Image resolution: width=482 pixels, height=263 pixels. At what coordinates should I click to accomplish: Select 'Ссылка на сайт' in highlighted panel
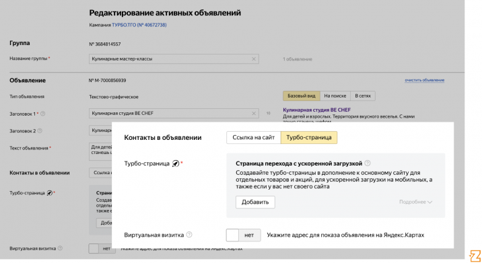tap(254, 138)
